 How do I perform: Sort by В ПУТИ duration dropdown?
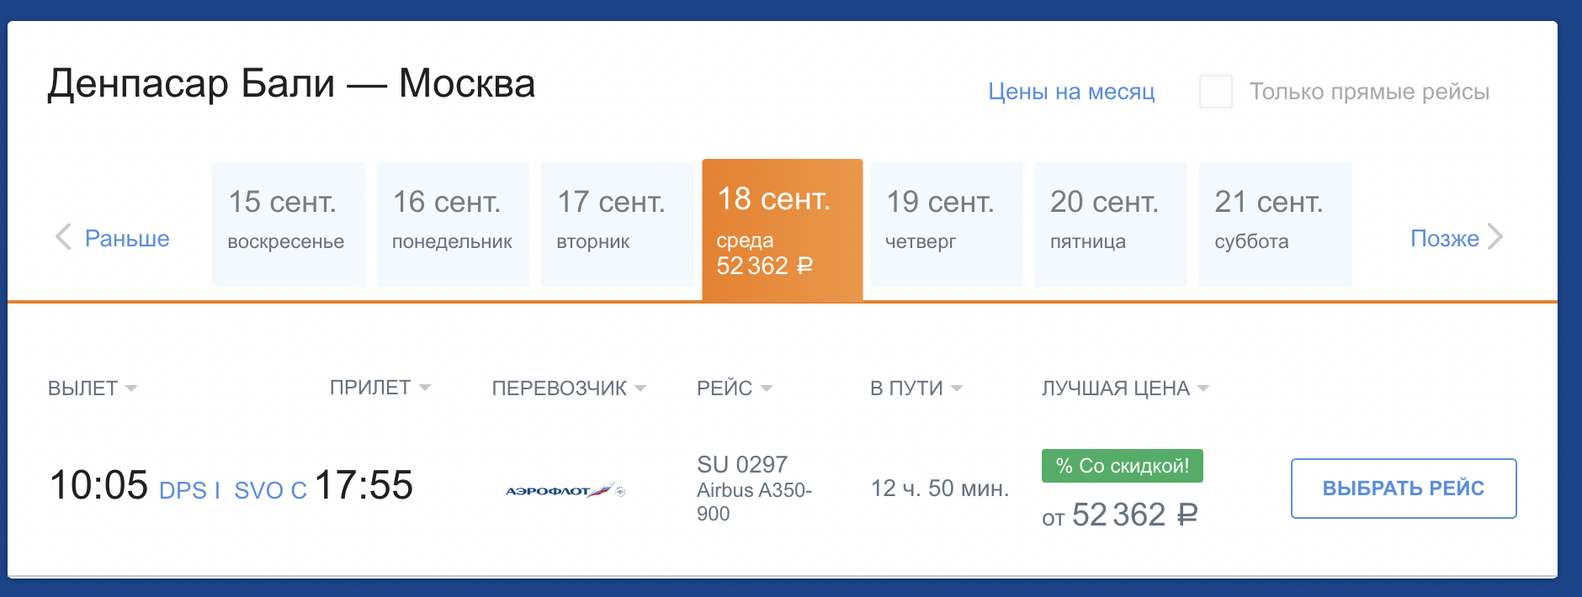coord(957,388)
